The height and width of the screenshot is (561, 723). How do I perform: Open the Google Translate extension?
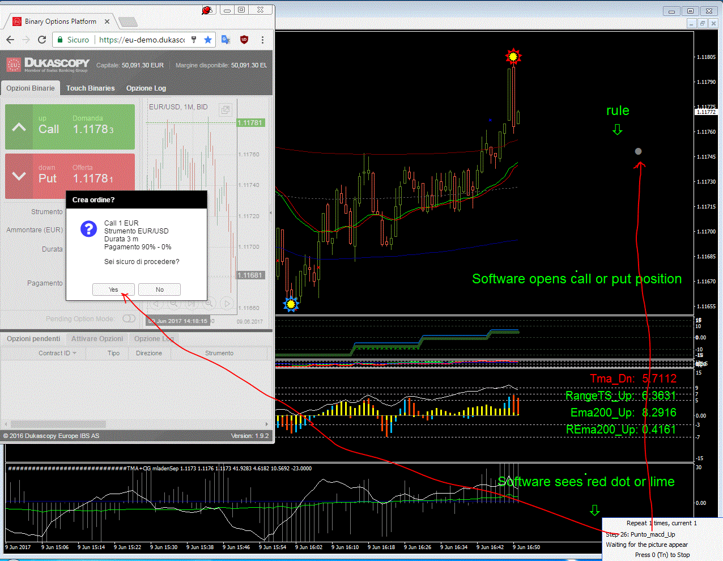pos(226,40)
